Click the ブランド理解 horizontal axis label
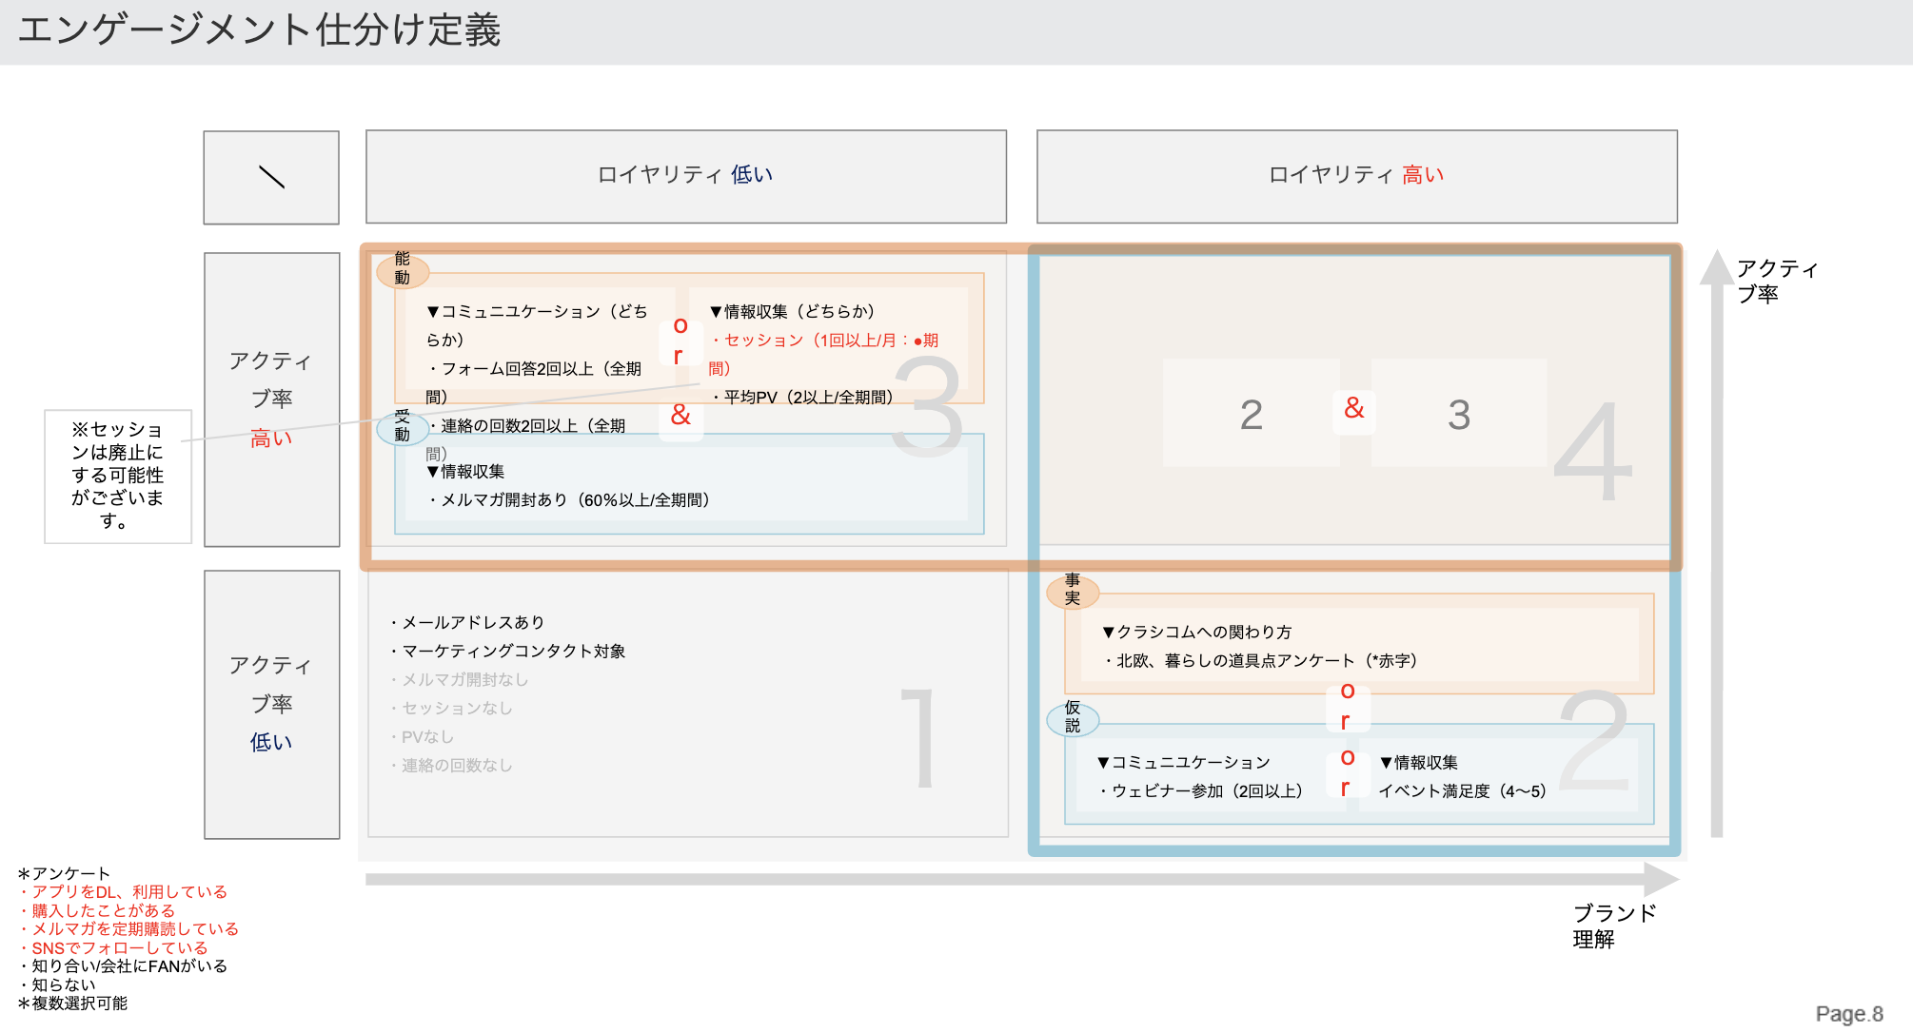1913x1033 pixels. (x=1614, y=926)
